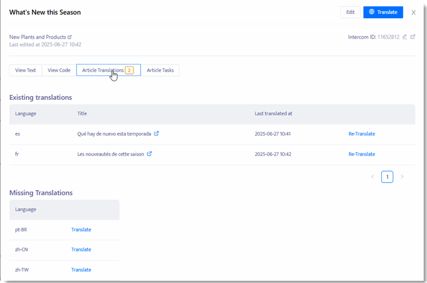Click the zh-CN language label
The image size is (427, 283).
pos(22,249)
